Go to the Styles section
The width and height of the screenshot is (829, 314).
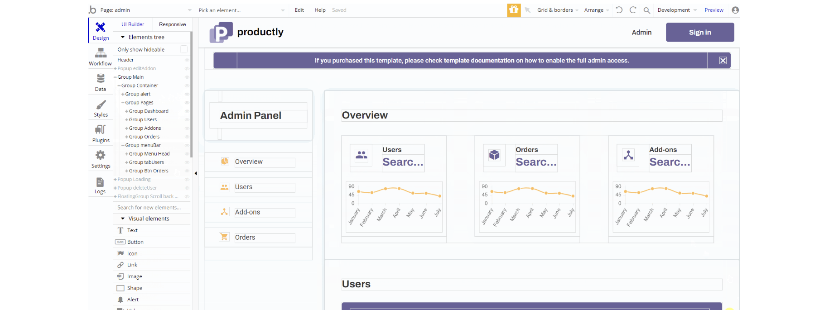point(101,108)
